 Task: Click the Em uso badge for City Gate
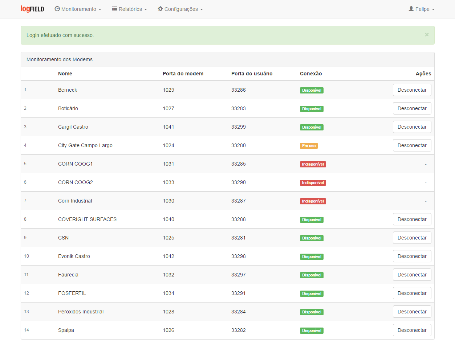point(309,146)
